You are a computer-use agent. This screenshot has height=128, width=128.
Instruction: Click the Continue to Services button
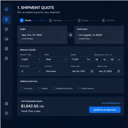point(105,110)
